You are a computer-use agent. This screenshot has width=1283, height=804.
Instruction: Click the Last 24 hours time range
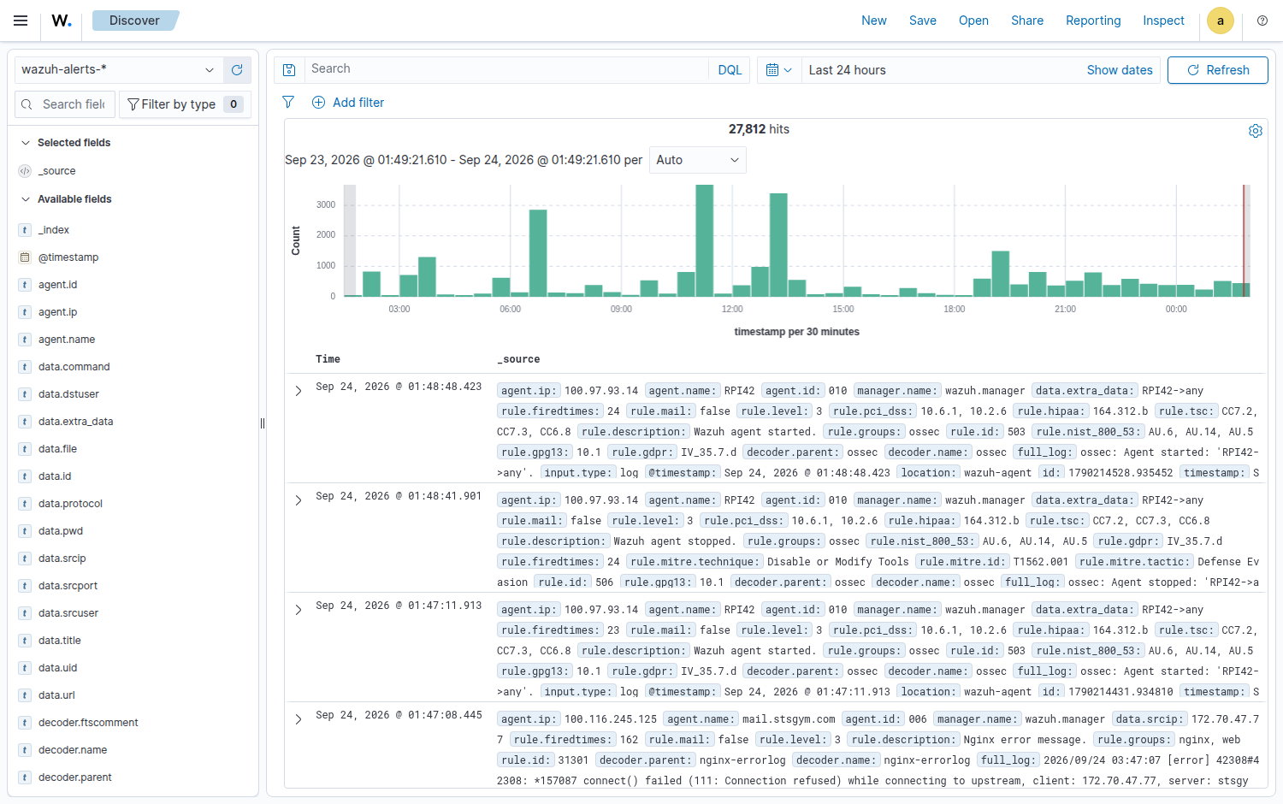[848, 70]
